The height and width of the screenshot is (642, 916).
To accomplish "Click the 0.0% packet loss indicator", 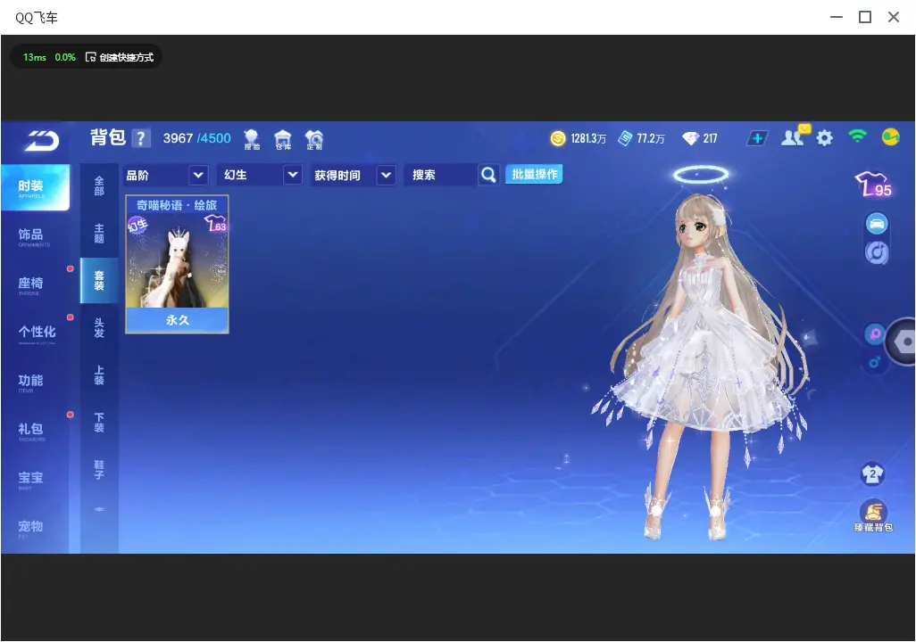I will [x=65, y=57].
